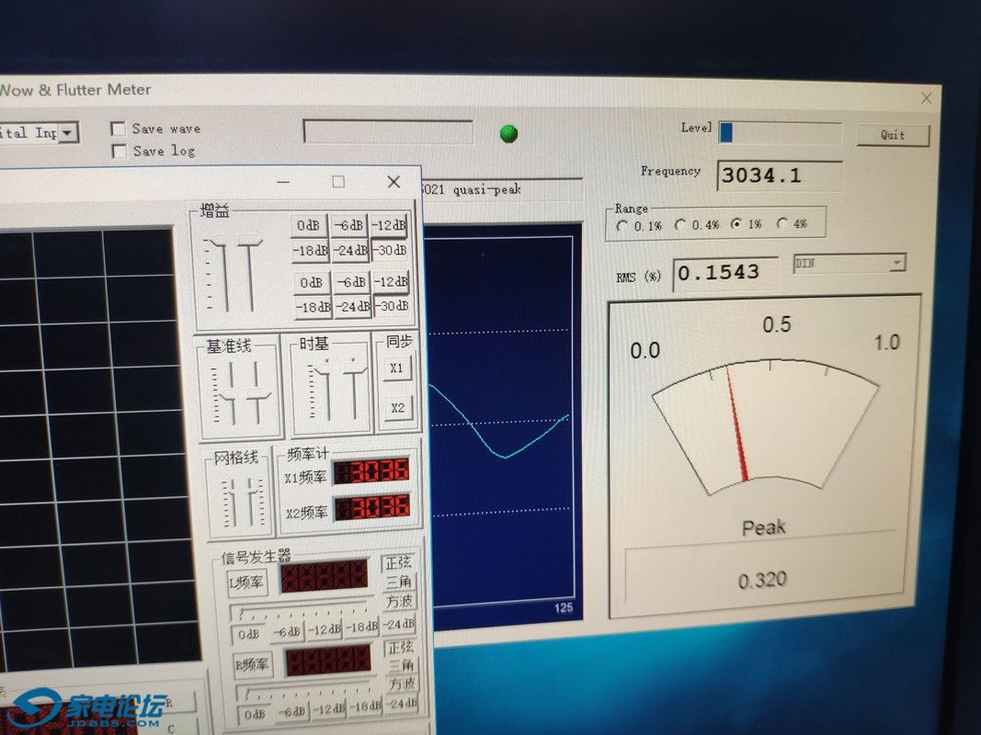
Task: Select the 0.1% range option
Action: tap(623, 225)
